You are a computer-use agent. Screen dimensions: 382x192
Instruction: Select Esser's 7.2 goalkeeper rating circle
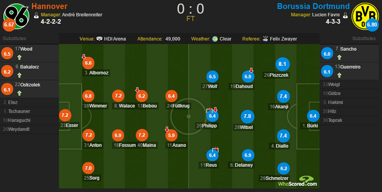[65, 115]
